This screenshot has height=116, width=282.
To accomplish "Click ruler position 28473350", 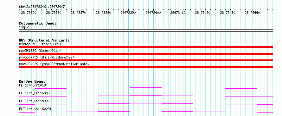I will point(29,13).
